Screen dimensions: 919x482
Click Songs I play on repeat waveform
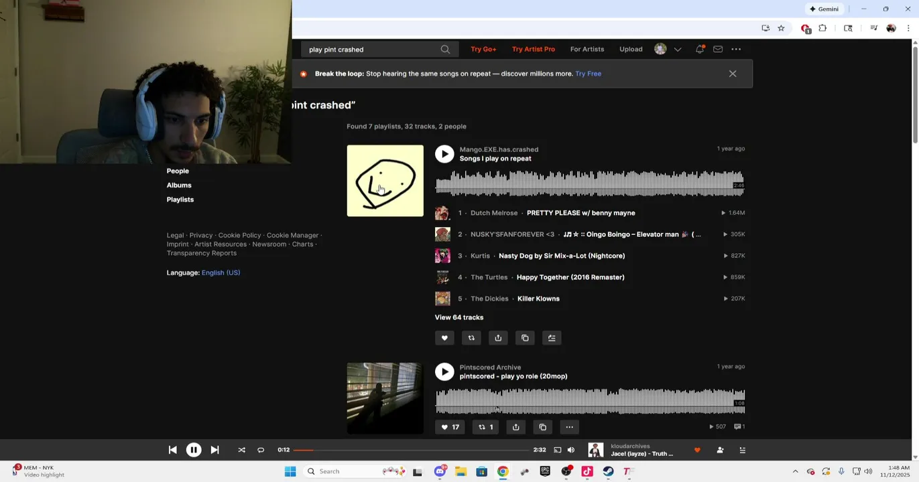pos(590,183)
